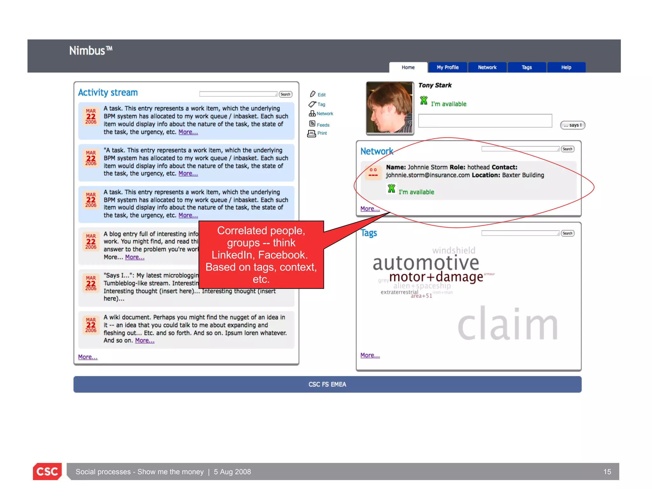Screen dimensions: 652x489
Task: Click the Tags panel search field
Action: point(521,233)
